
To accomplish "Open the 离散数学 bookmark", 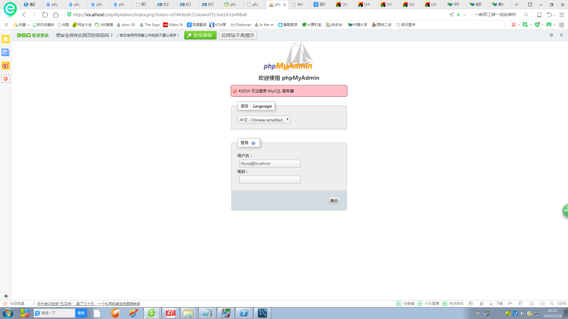I will (x=288, y=25).
